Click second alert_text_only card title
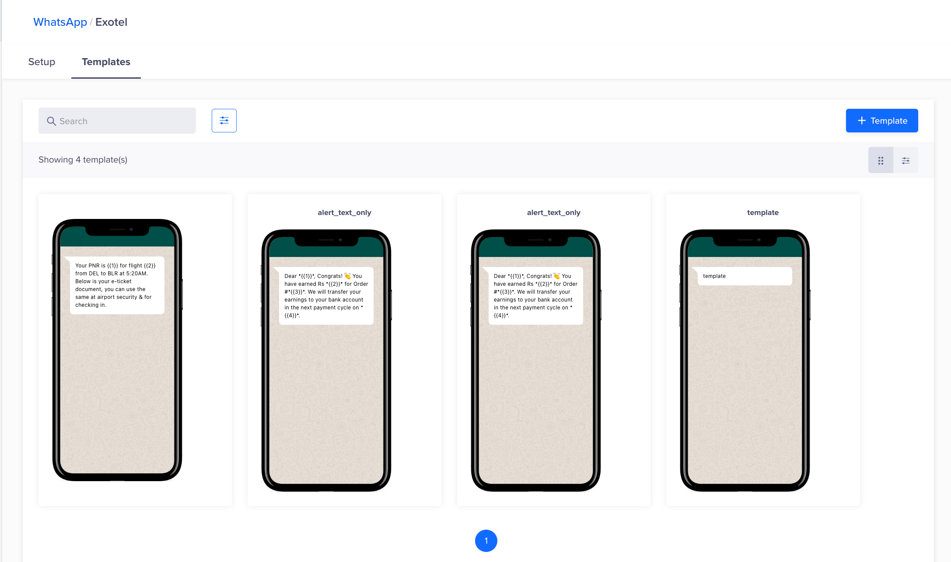The image size is (951, 562). pyautogui.click(x=553, y=212)
